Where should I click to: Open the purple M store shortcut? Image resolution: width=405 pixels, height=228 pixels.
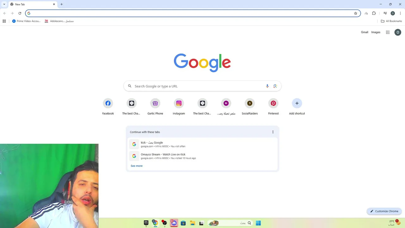[x=226, y=107]
